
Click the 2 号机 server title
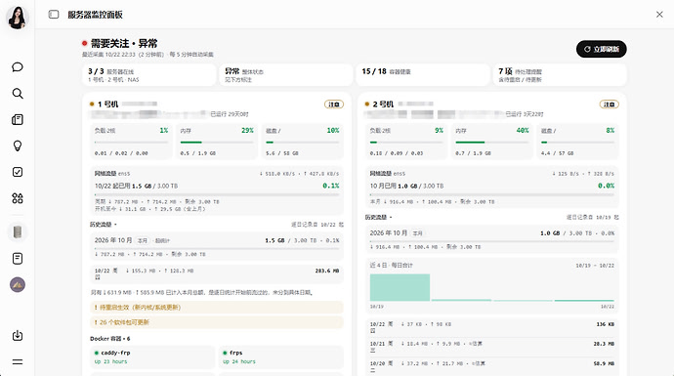coord(383,104)
